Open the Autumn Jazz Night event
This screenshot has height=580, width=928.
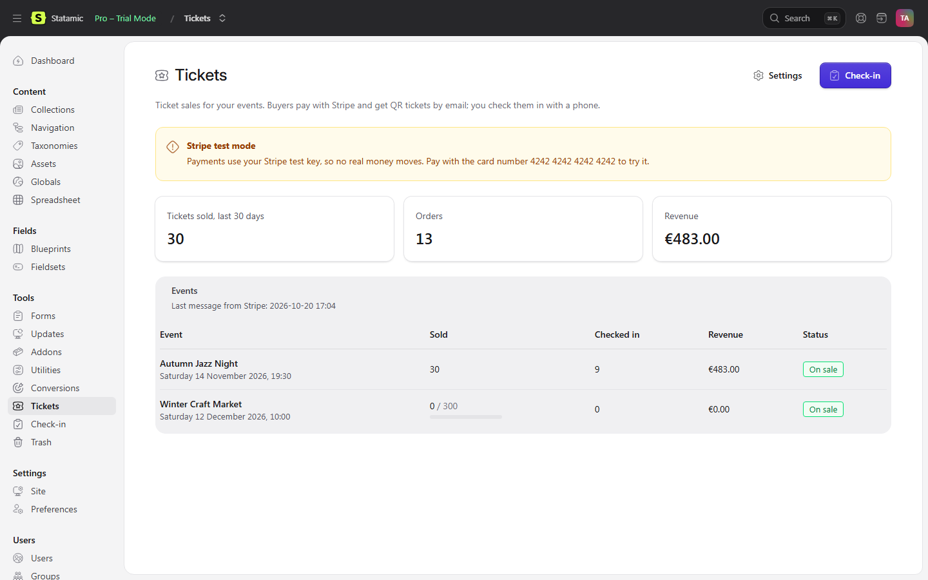click(x=199, y=363)
